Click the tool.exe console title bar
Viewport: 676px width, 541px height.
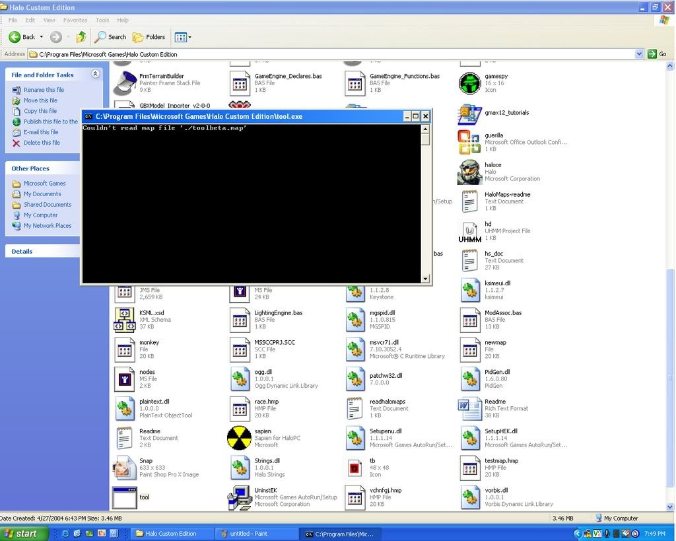coord(257,116)
